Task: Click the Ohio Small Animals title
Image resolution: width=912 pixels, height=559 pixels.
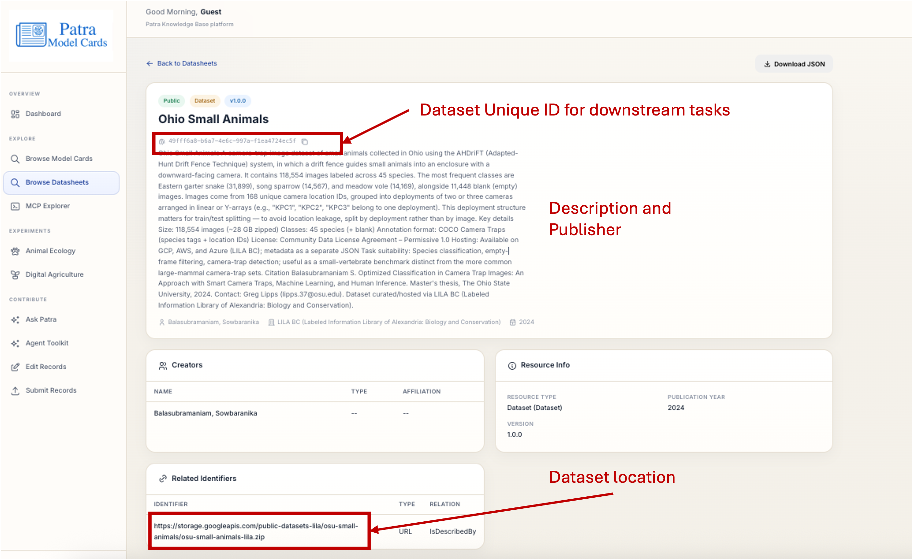Action: tap(213, 119)
